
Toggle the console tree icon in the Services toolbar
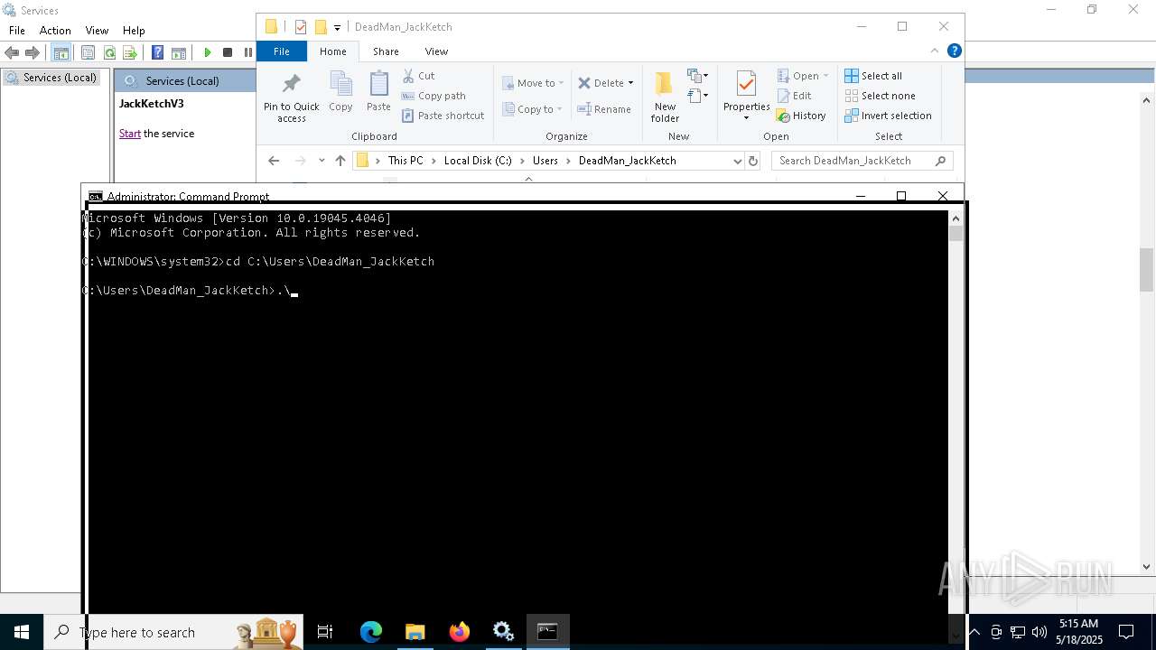point(61,52)
